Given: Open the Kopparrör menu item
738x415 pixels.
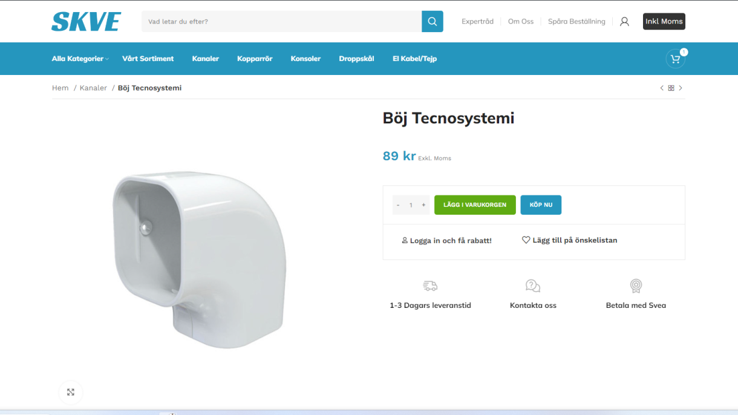Looking at the screenshot, I should coord(255,59).
